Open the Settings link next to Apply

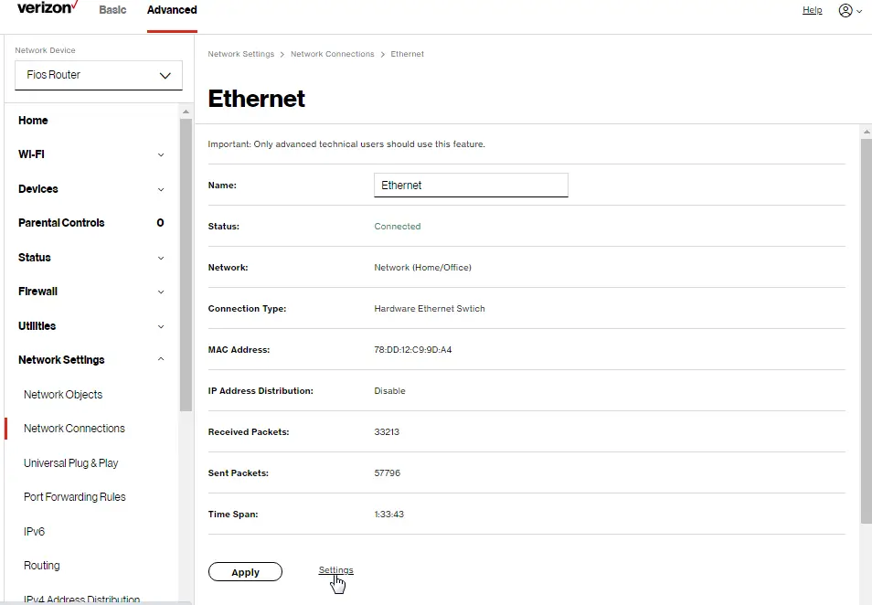335,568
